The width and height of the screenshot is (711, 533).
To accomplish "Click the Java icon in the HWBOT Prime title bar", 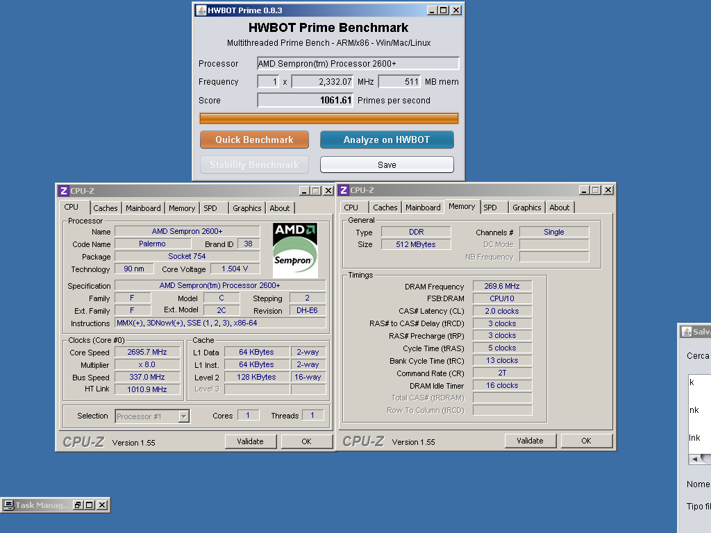I will pyautogui.click(x=201, y=10).
